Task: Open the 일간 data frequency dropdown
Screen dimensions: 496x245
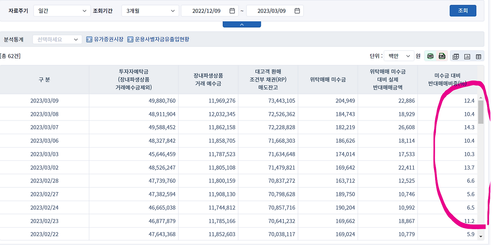Action: click(61, 10)
